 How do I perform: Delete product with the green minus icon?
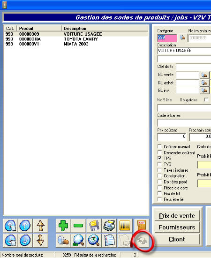coord(78,226)
